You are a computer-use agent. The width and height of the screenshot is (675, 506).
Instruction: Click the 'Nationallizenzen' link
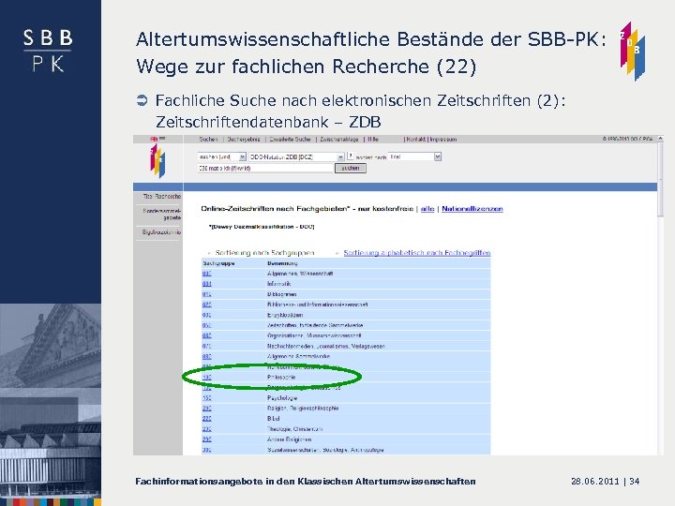click(472, 209)
